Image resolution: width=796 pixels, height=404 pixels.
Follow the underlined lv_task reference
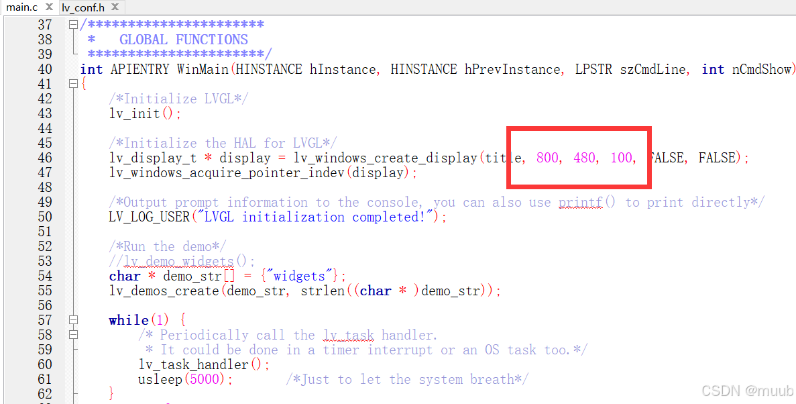[348, 335]
